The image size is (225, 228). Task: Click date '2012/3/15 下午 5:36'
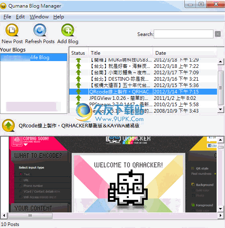click(176, 85)
